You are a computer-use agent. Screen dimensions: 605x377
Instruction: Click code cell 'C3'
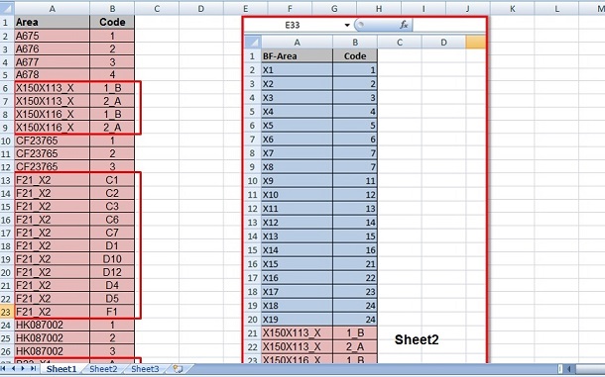[x=112, y=207]
